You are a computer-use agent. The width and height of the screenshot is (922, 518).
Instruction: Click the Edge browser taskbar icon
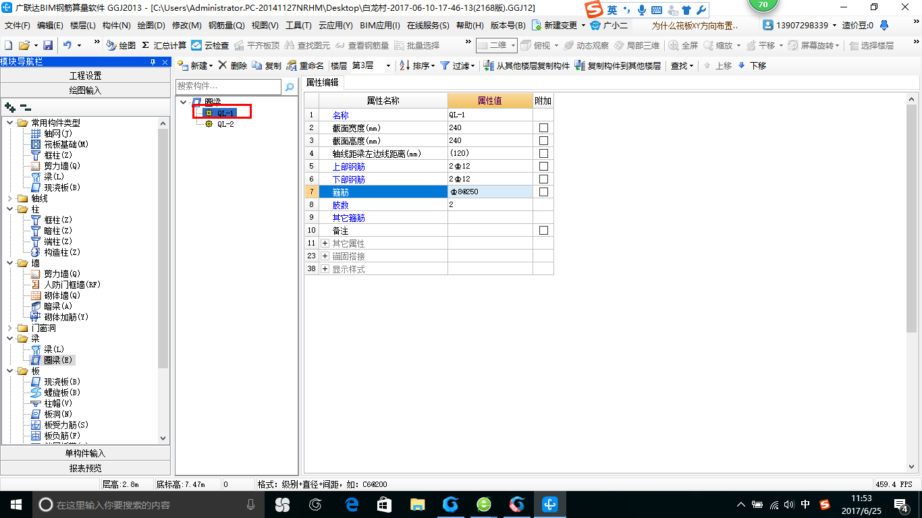coord(351,504)
